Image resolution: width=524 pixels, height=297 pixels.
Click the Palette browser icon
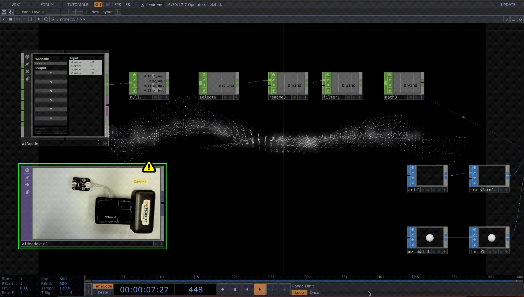coord(11,12)
